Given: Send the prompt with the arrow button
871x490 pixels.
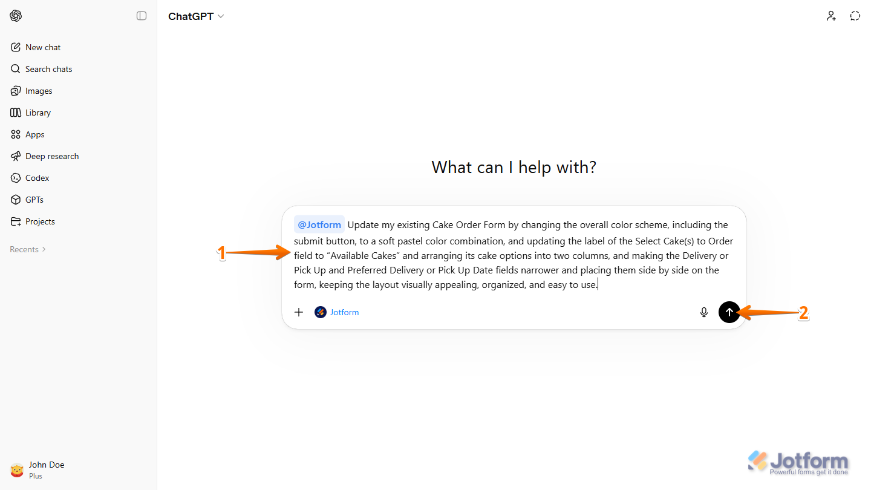Looking at the screenshot, I should pos(729,312).
